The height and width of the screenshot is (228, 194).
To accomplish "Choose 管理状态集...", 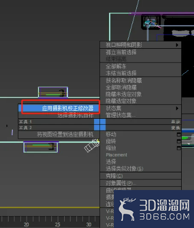I will point(141,115).
